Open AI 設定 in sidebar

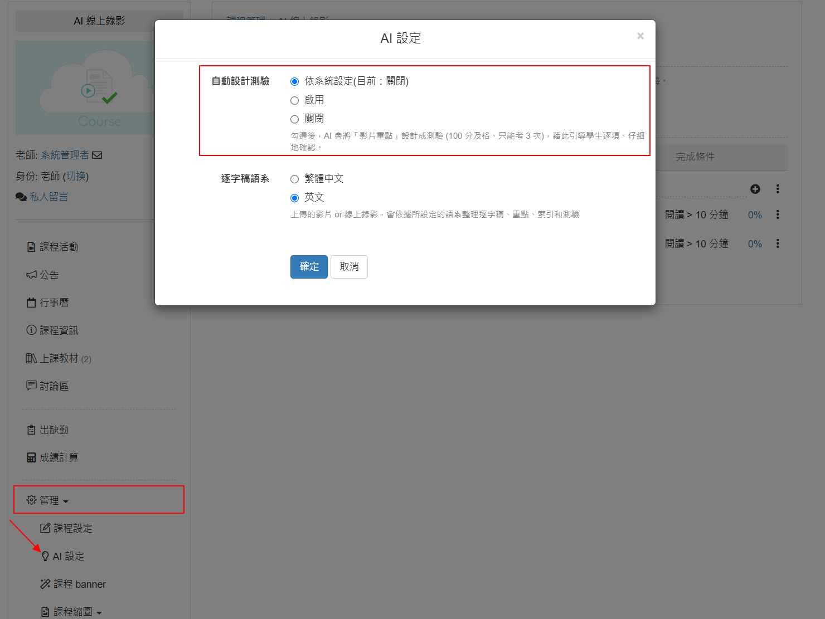point(62,556)
